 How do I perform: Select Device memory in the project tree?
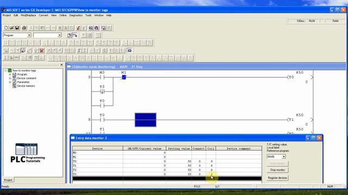[26, 86]
